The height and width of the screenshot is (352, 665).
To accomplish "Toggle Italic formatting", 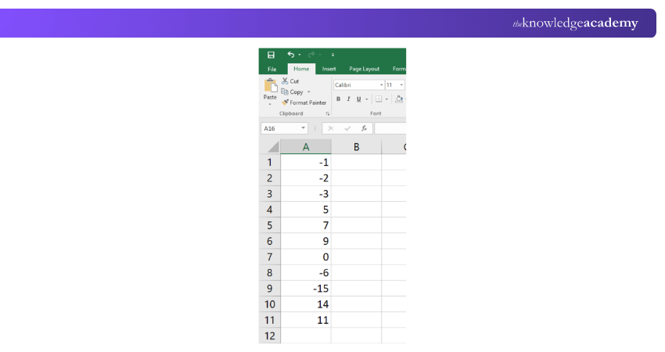I will tap(349, 99).
